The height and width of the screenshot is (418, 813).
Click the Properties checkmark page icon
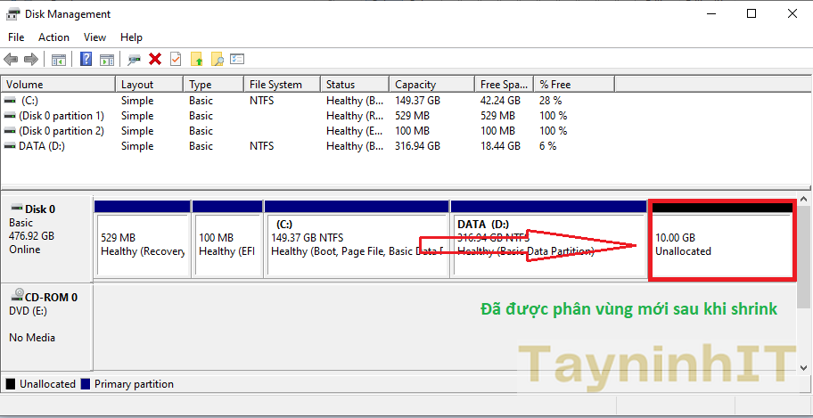click(176, 60)
